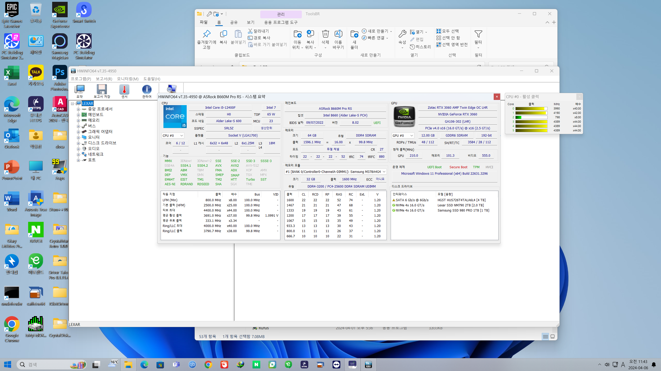Screen dimensions: 661x371
Task: Open the HWiNFO summary toolbar icon
Action: pyautogui.click(x=79, y=91)
